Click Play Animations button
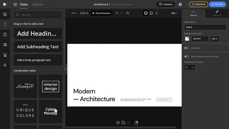 point(102,13)
